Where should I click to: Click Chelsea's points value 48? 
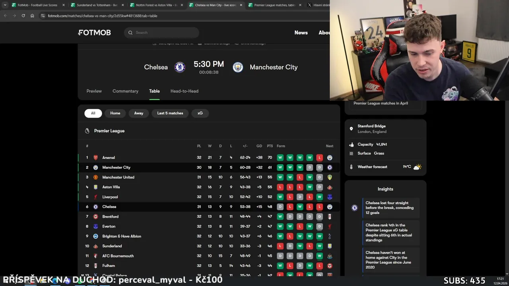click(x=270, y=207)
